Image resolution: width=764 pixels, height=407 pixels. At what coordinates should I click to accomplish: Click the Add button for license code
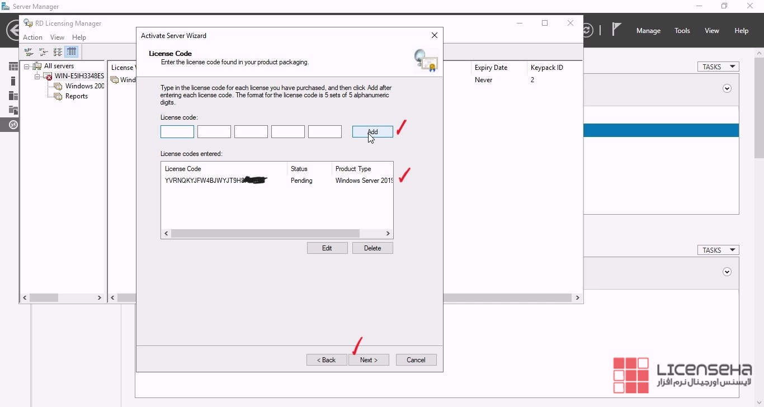coord(372,132)
